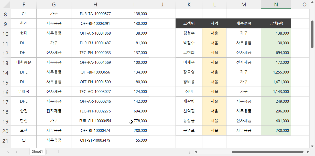Select row 8 header
Image resolution: width=315 pixels, height=156 pixels.
click(x=5, y=14)
